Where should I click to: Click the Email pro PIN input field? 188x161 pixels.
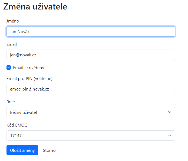(108, 89)
